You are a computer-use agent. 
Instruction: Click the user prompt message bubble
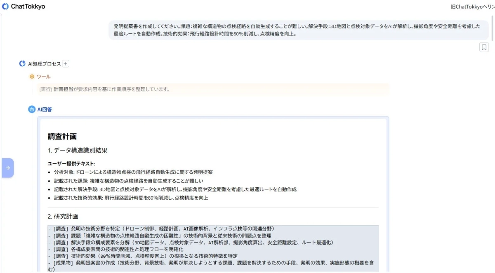(299, 30)
